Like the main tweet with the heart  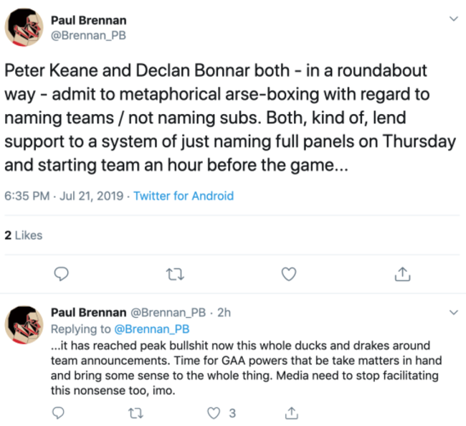coord(288,273)
